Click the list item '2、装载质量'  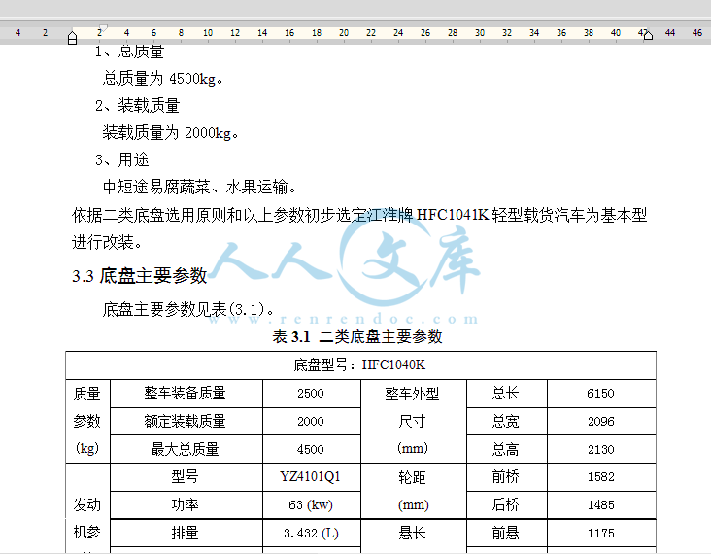coord(137,106)
